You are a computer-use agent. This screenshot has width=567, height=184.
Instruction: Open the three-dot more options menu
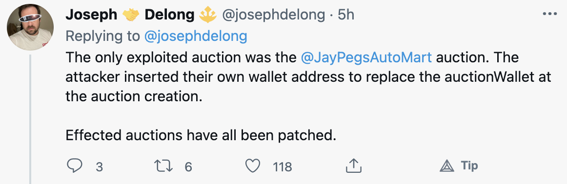click(x=550, y=14)
